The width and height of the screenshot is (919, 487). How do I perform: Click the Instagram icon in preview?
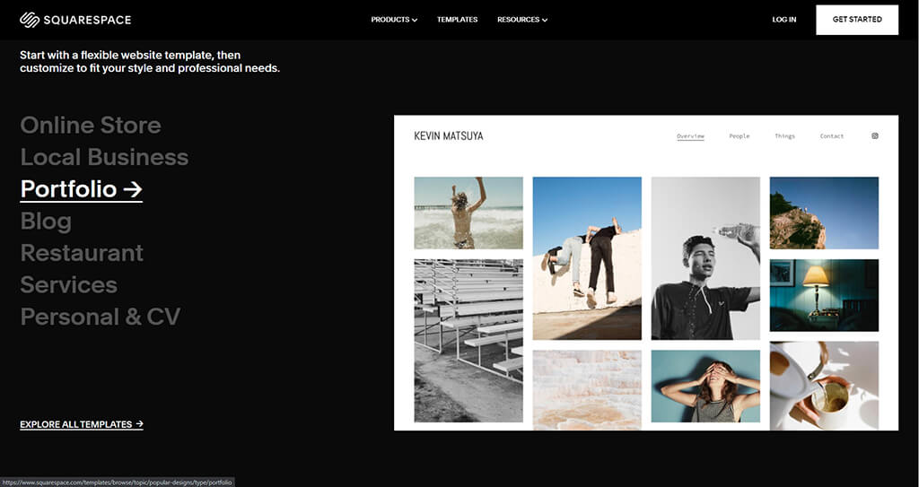[x=874, y=136]
